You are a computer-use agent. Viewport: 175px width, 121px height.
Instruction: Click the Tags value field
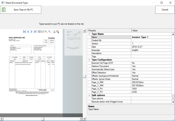point(151,57)
